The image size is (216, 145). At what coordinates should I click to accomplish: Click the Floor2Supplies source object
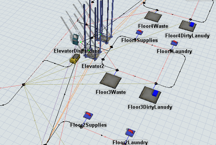click(88, 115)
